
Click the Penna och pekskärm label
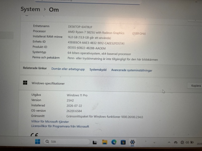(46, 58)
